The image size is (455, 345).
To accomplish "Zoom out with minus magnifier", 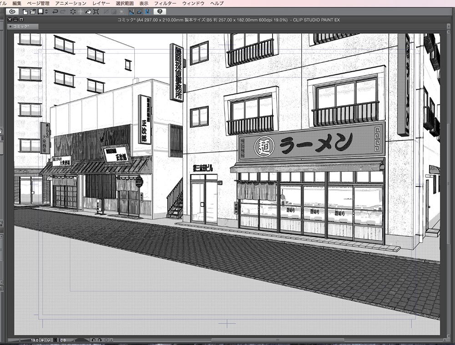I will coord(42,340).
